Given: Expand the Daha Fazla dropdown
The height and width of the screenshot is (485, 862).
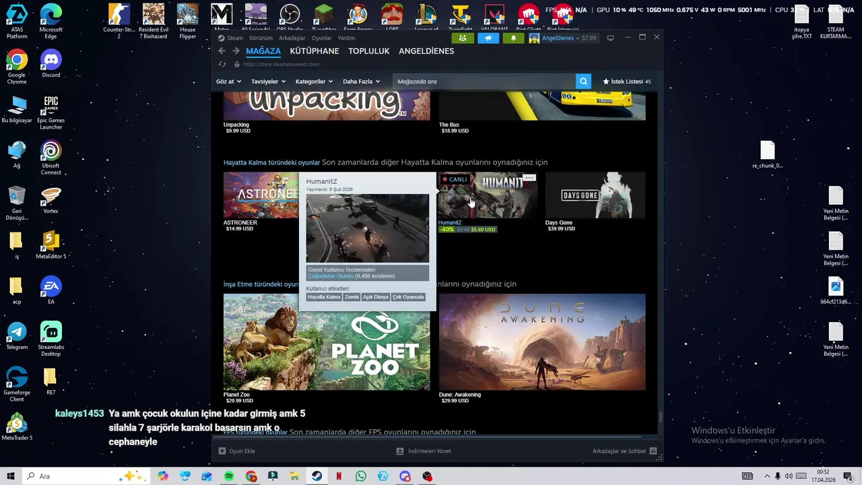Looking at the screenshot, I should 361,82.
